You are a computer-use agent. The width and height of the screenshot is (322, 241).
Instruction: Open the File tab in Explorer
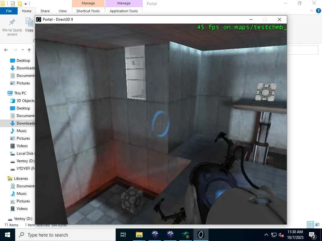(9, 11)
